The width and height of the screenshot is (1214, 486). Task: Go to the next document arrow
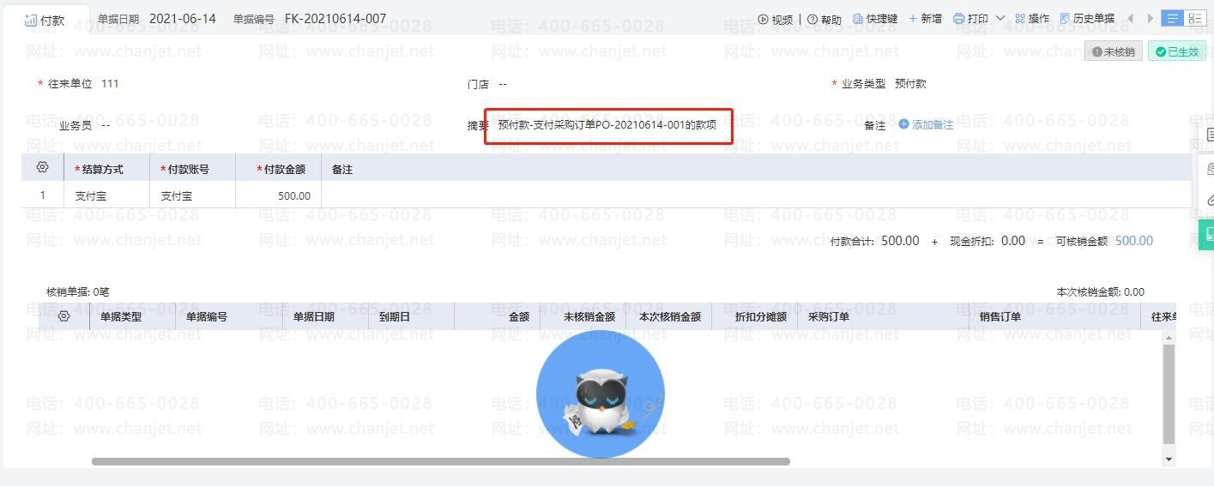[x=1151, y=19]
